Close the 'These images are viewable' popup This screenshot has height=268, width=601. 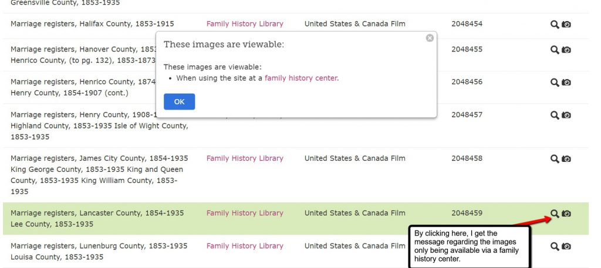point(430,38)
